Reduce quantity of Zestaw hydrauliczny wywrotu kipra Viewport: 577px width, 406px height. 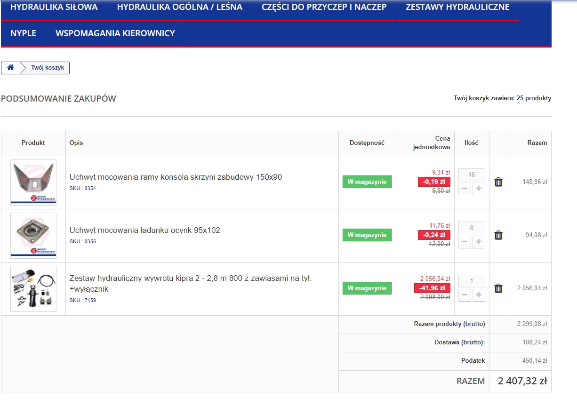click(x=465, y=295)
